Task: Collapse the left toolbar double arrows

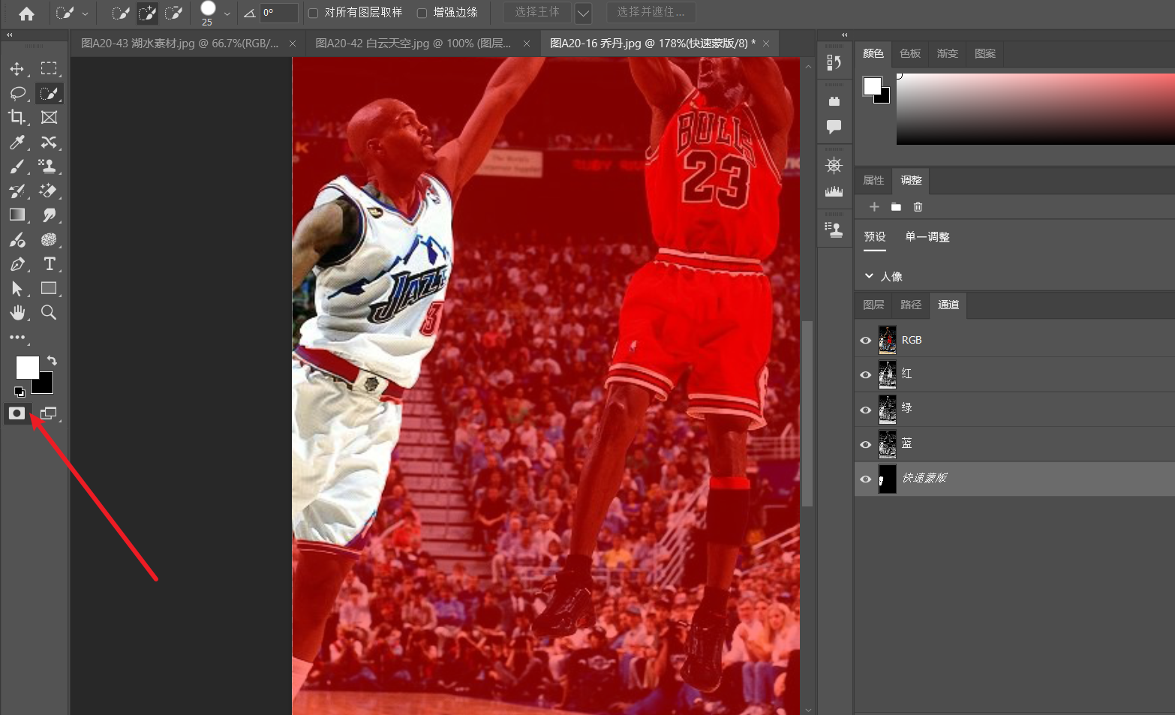Action: click(10, 35)
